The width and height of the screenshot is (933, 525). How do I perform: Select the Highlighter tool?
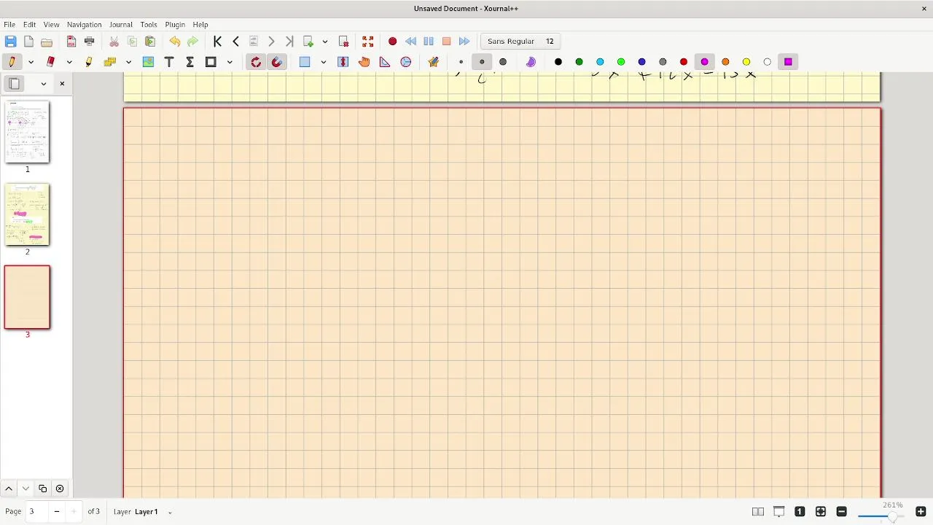(x=89, y=62)
